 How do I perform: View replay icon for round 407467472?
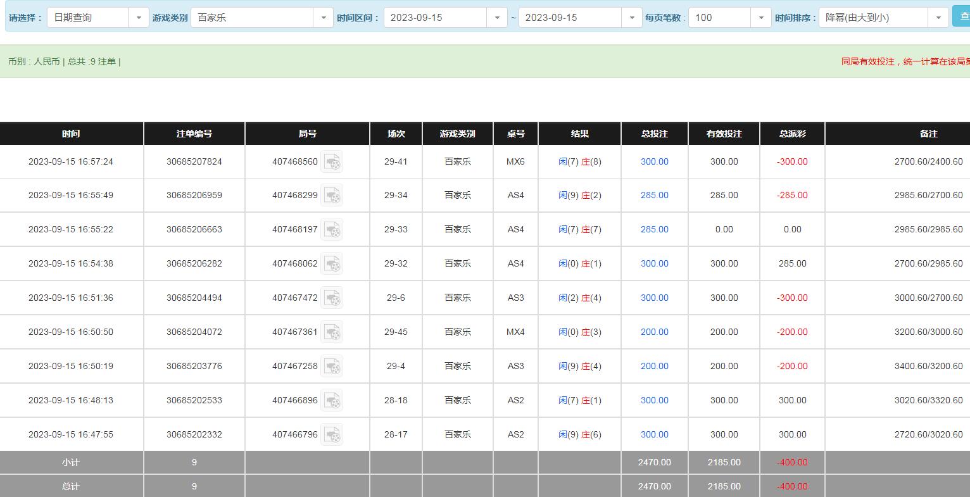click(x=332, y=298)
